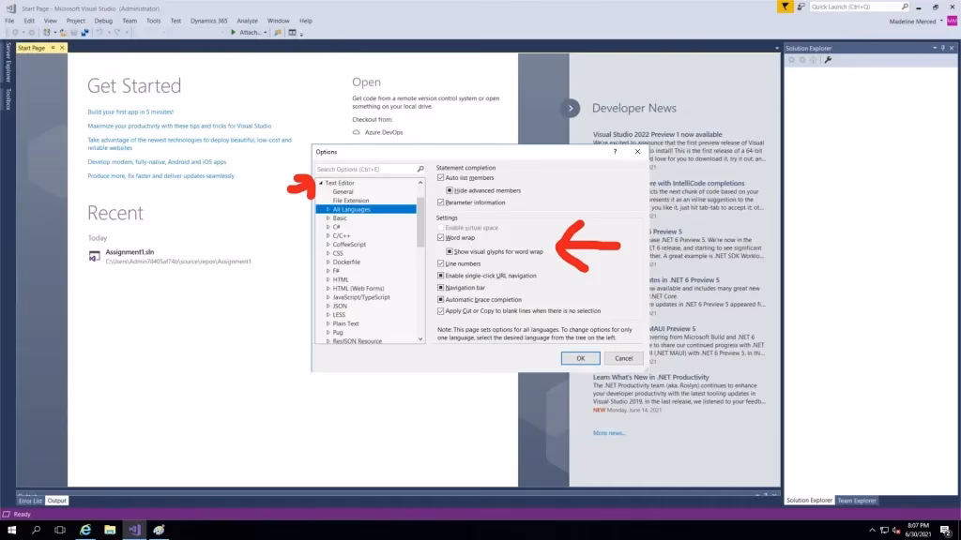The width and height of the screenshot is (961, 540).
Task: Expand the JavaScript/TypeScript node
Action: click(328, 297)
